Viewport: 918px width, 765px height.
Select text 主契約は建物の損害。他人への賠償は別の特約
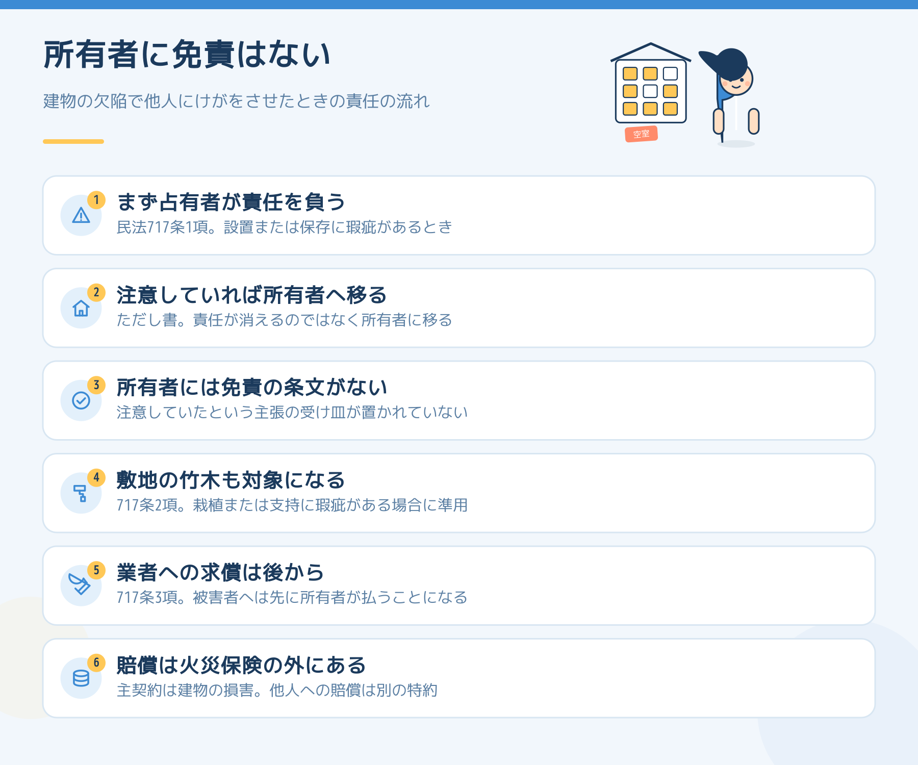coord(277,690)
